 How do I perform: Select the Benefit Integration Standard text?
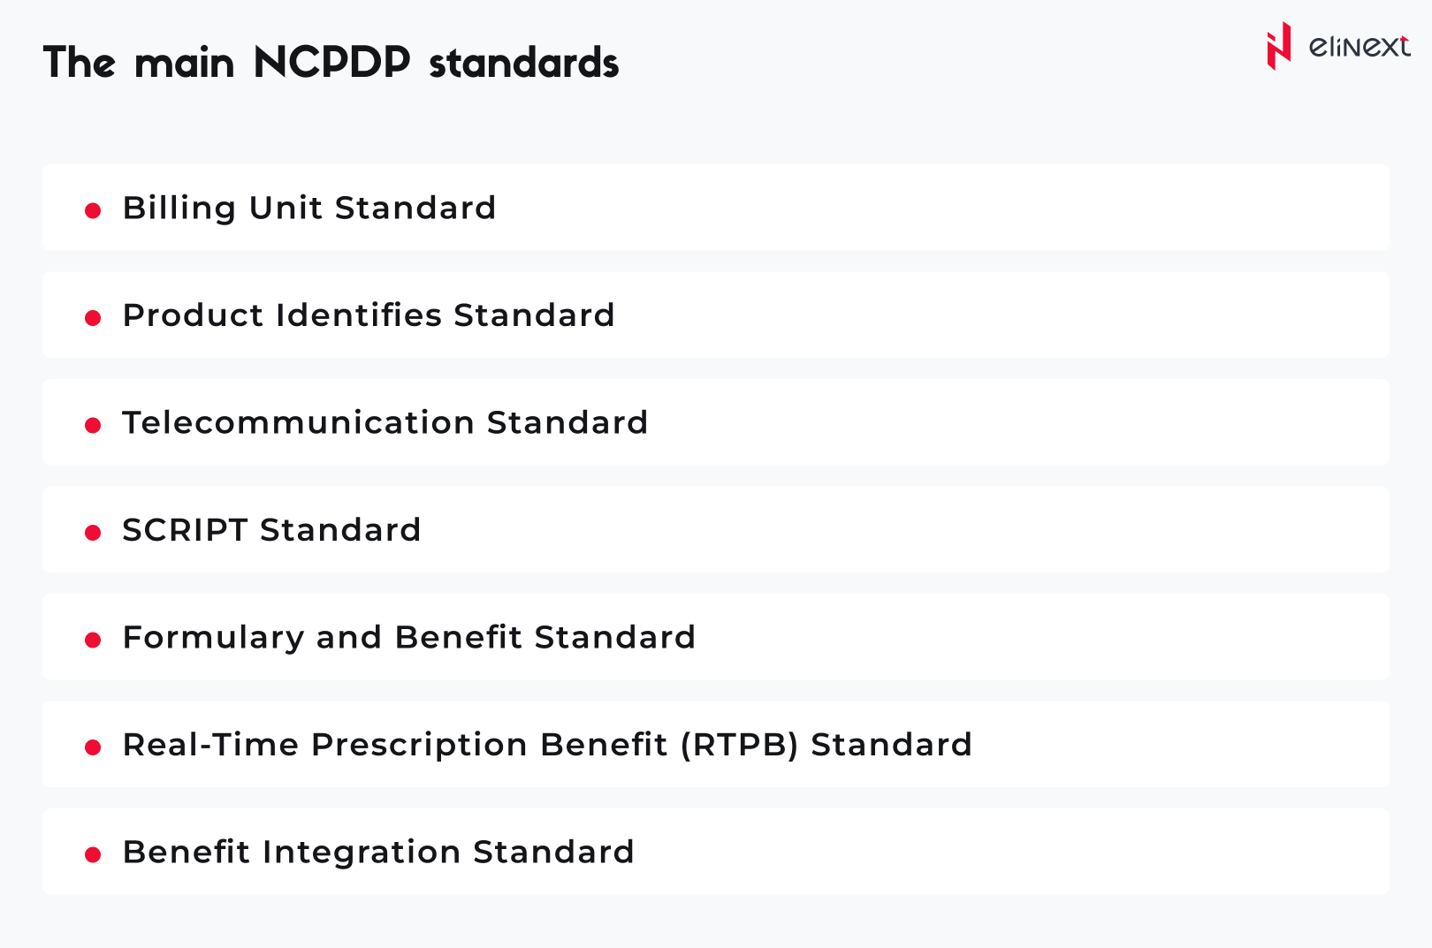pyautogui.click(x=378, y=853)
